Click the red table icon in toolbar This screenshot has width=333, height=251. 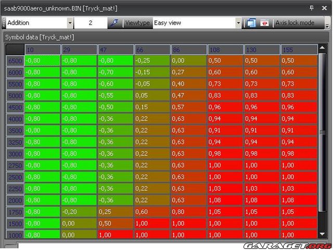click(x=265, y=23)
